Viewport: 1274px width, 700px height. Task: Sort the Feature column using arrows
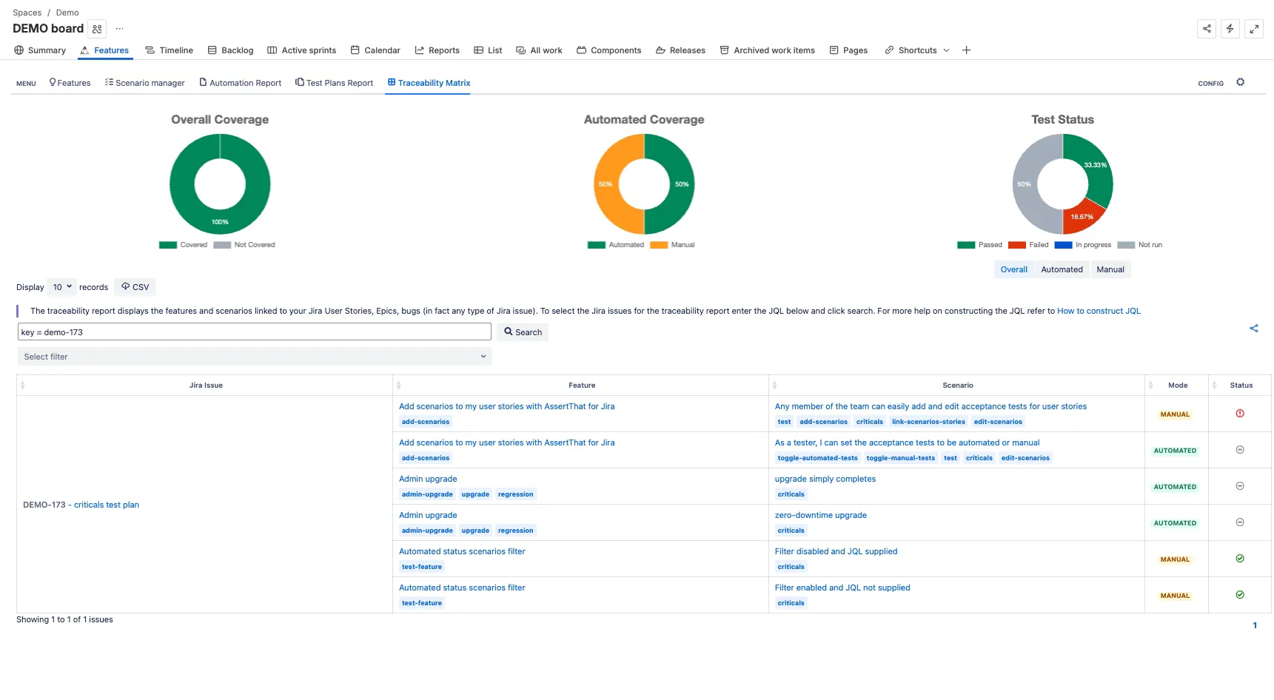[398, 386]
